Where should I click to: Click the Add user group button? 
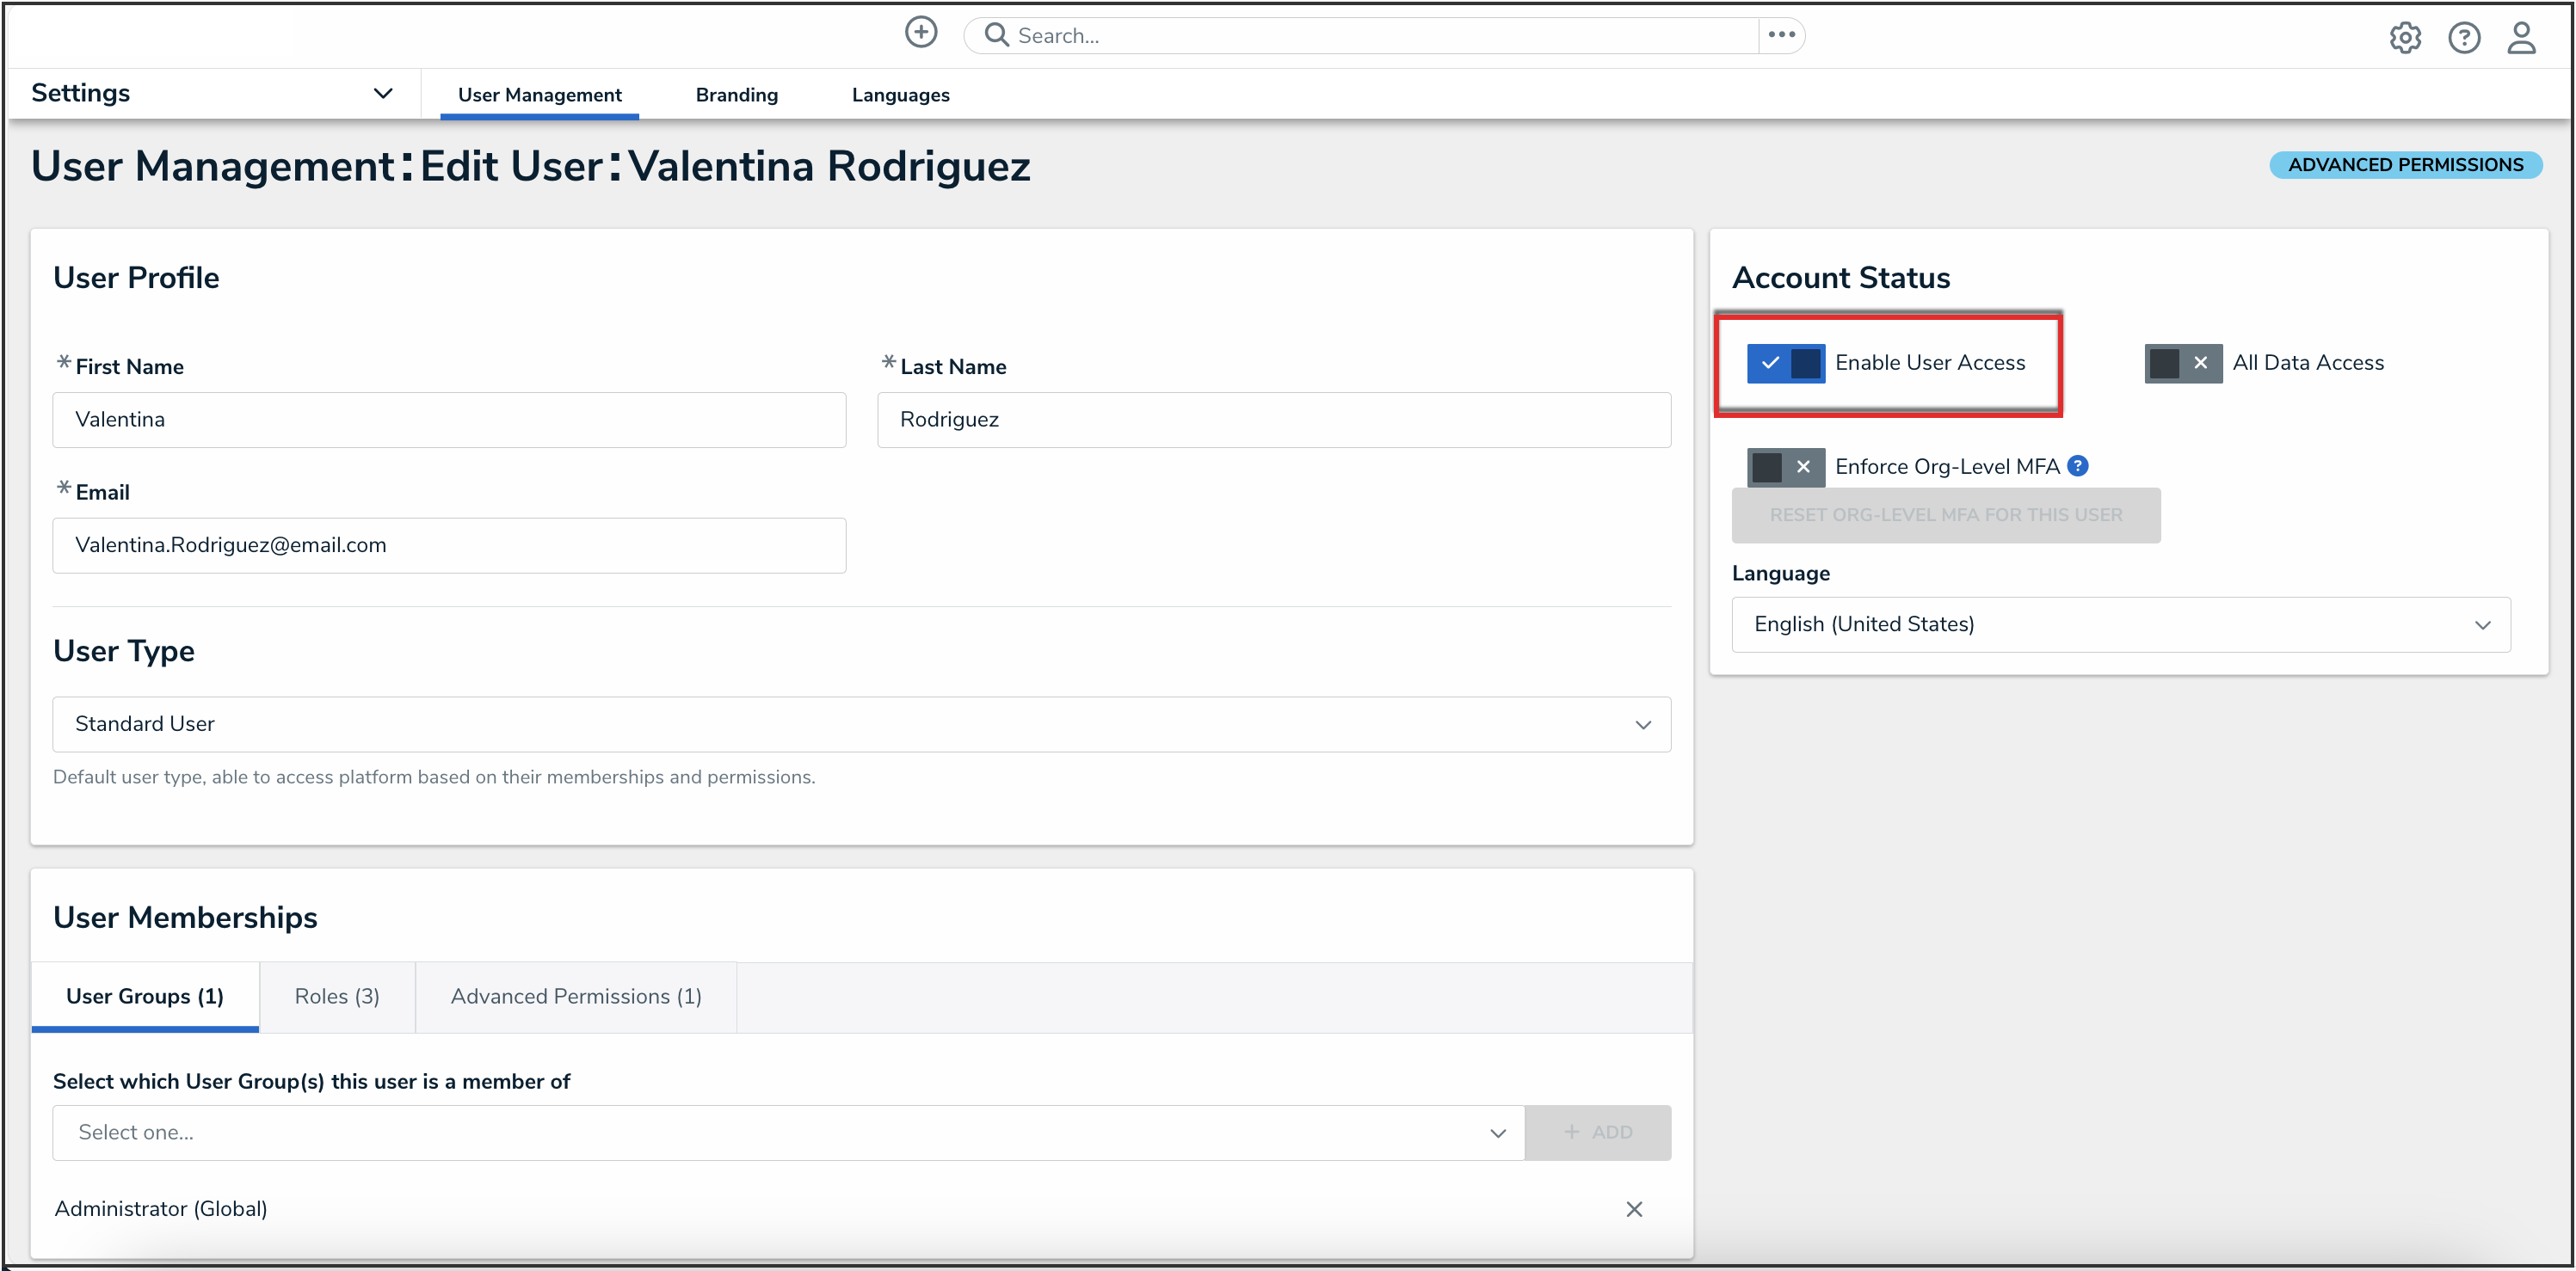pyautogui.click(x=1597, y=1132)
